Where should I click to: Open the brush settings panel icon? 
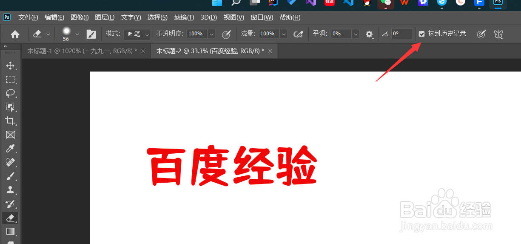click(x=91, y=34)
